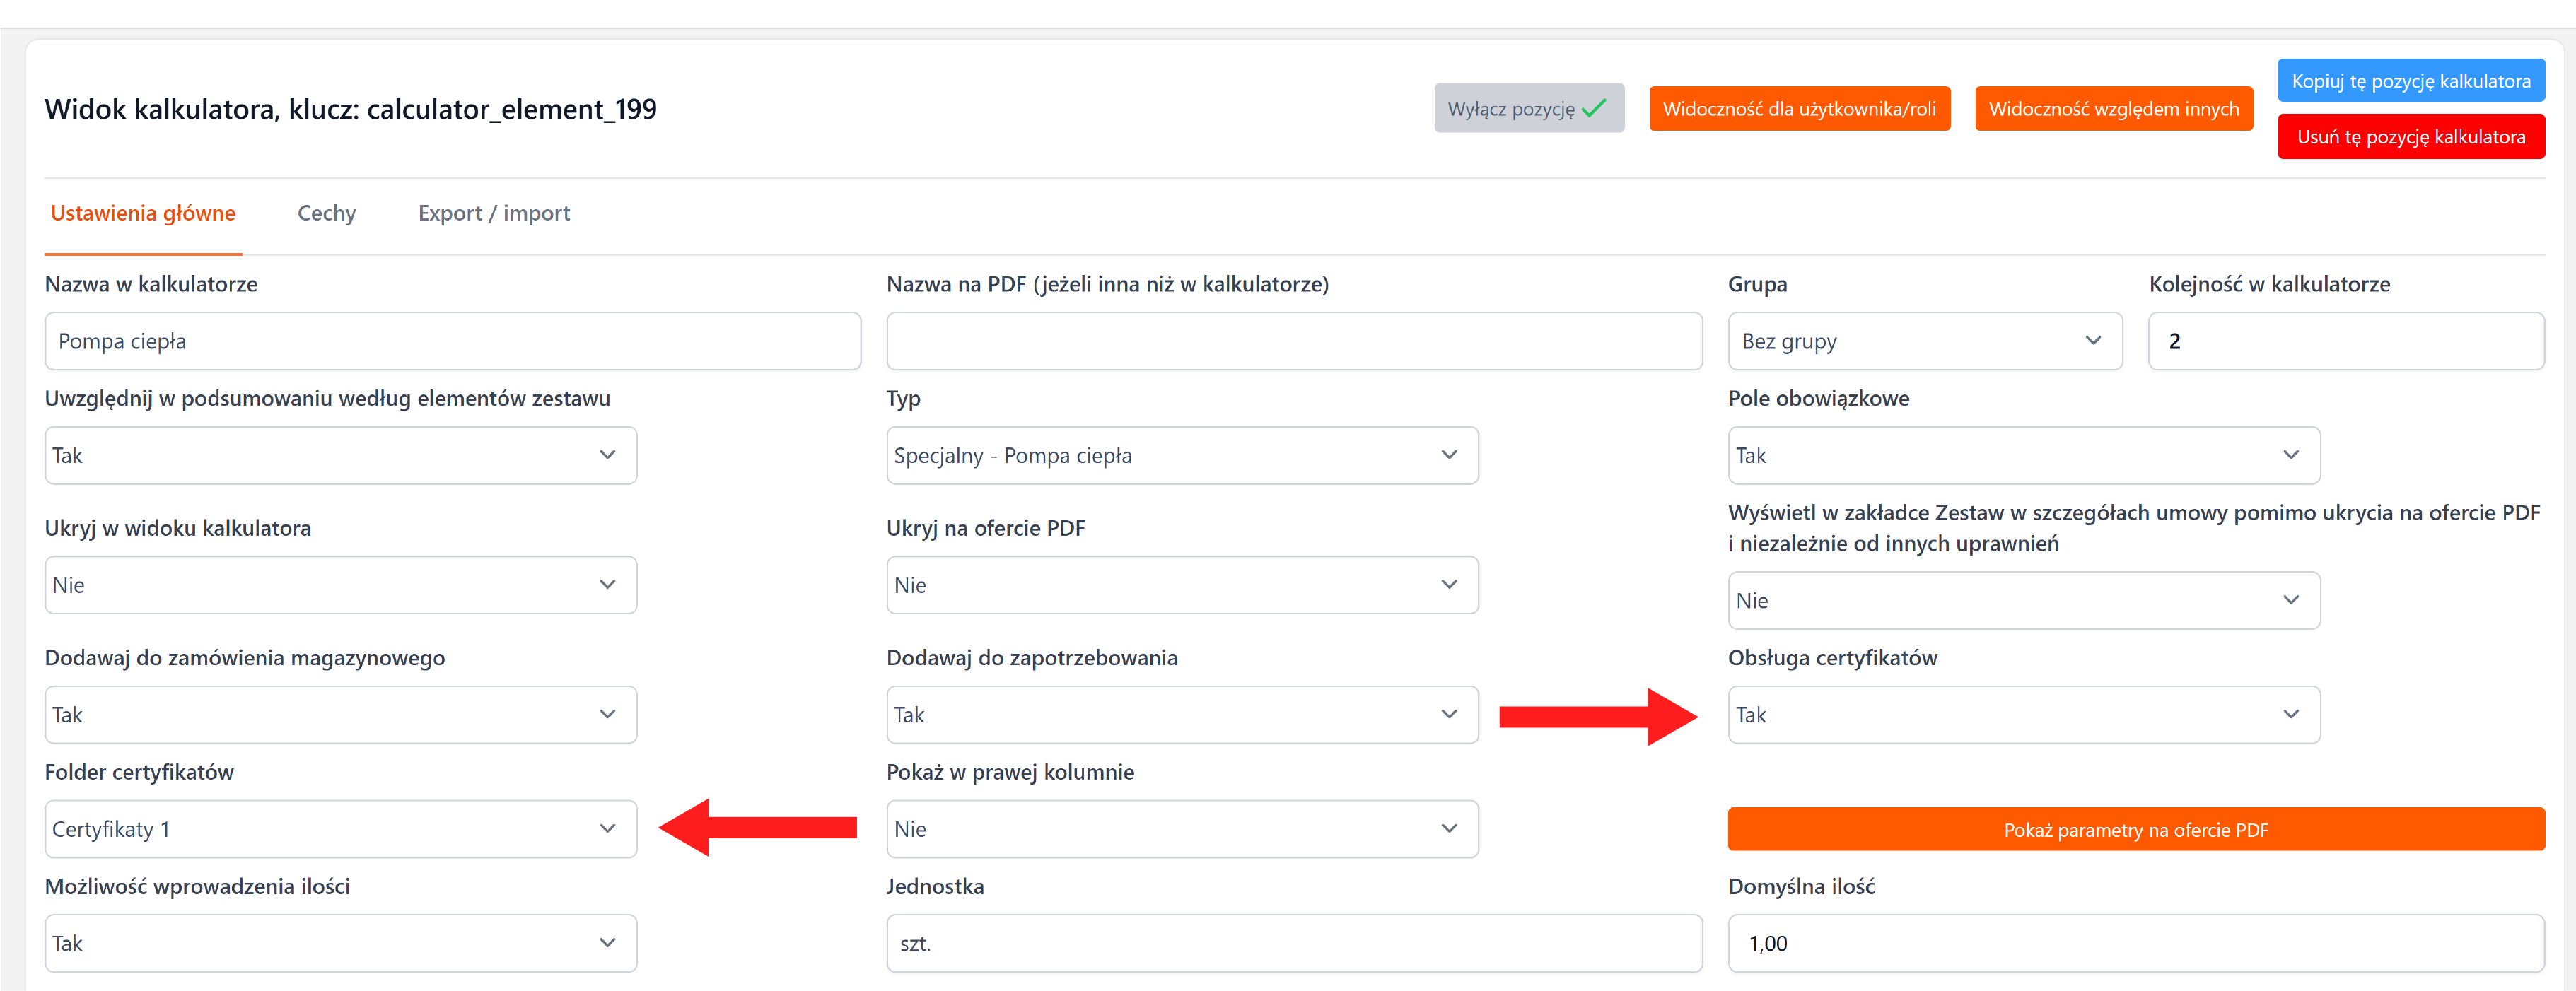2576x991 pixels.
Task: Expand Pokaż w prawej kolumnie dropdown
Action: tap(1181, 828)
